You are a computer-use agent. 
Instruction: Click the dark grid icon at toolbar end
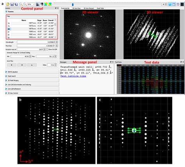pyautogui.click(x=182, y=4)
